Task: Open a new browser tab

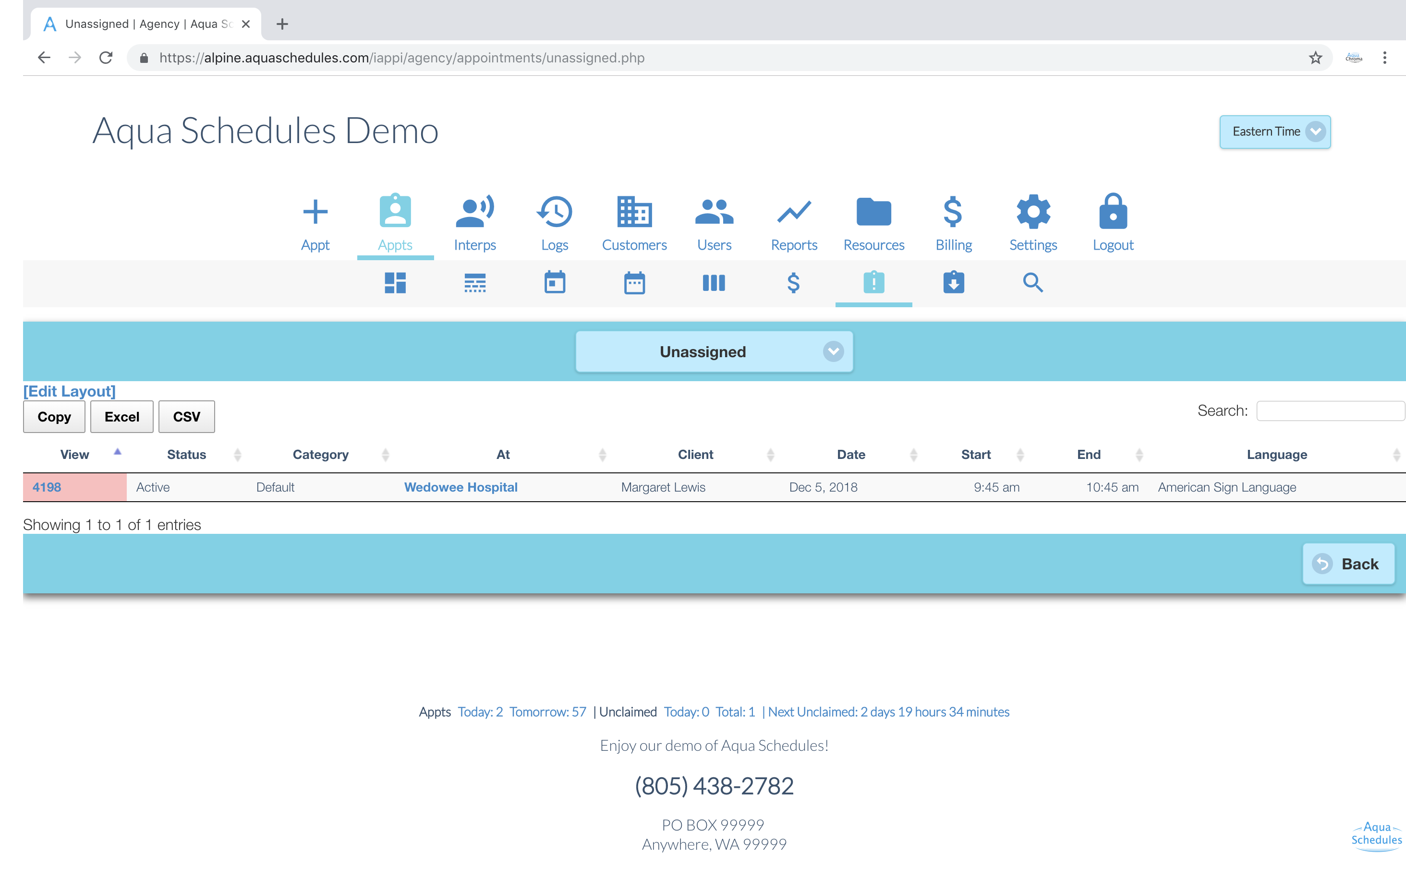Action: pos(282,24)
